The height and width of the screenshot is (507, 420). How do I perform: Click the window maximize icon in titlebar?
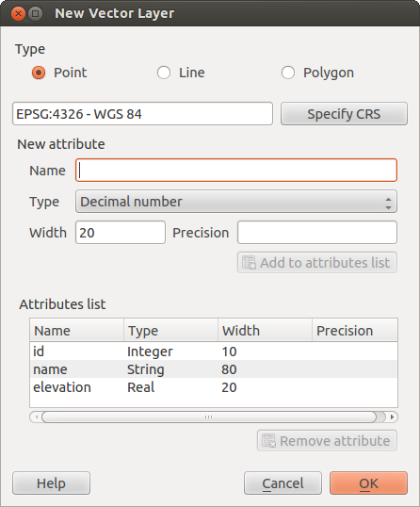point(36,14)
